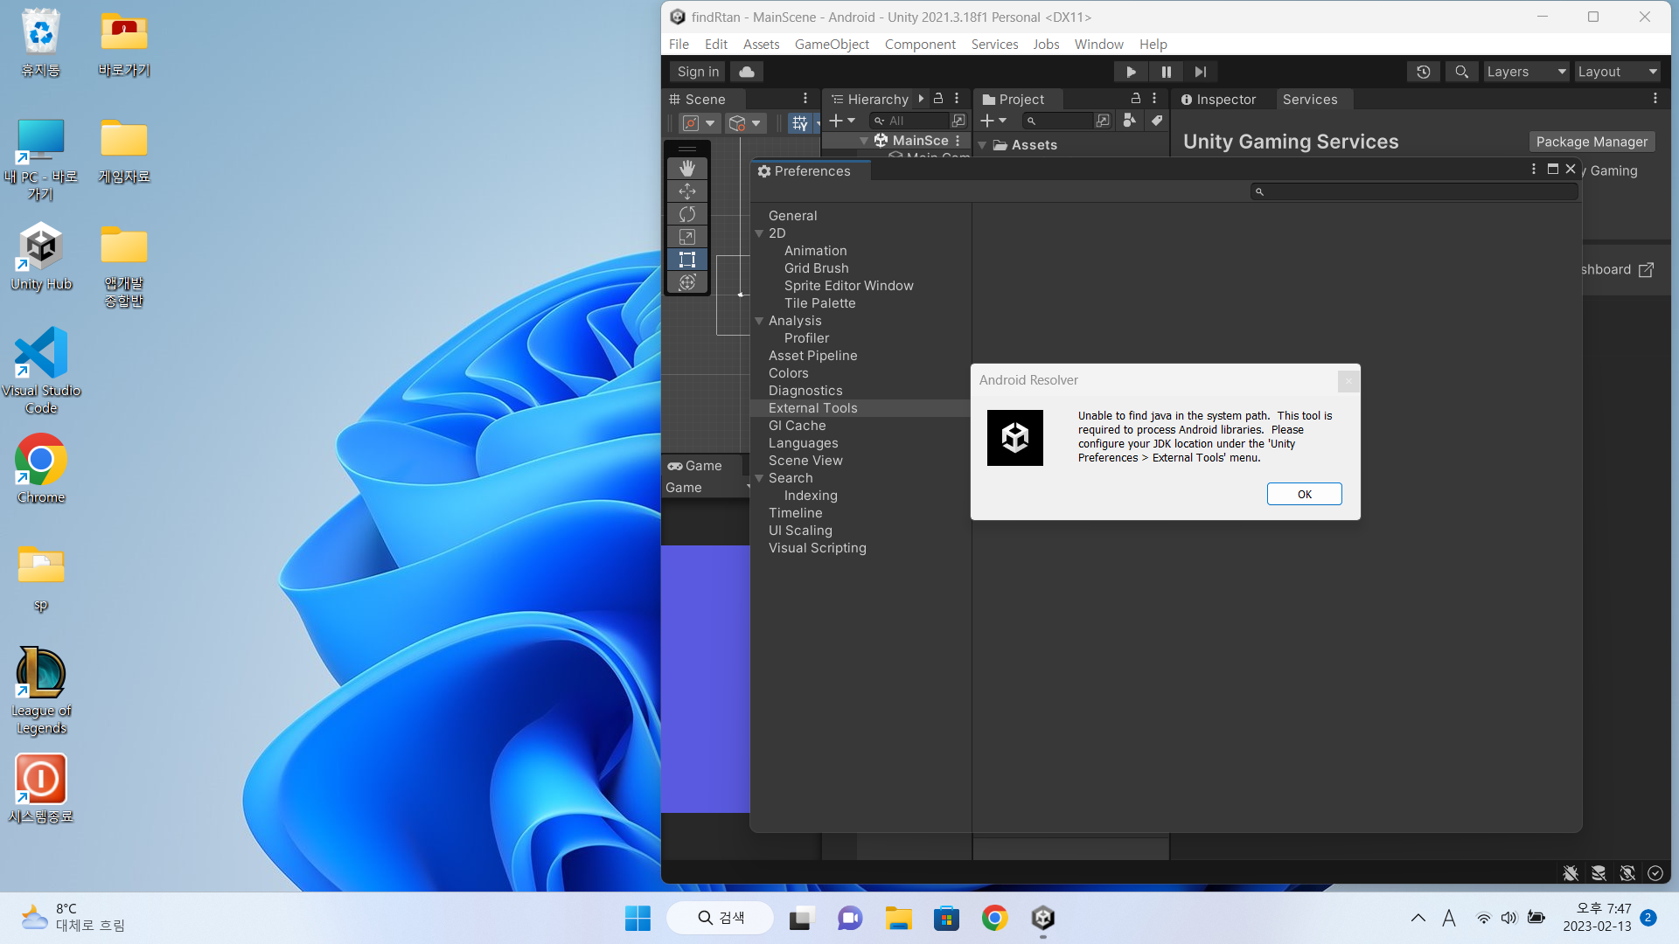This screenshot has height=944, width=1679.
Task: Collapse the 2D preferences section
Action: click(759, 233)
